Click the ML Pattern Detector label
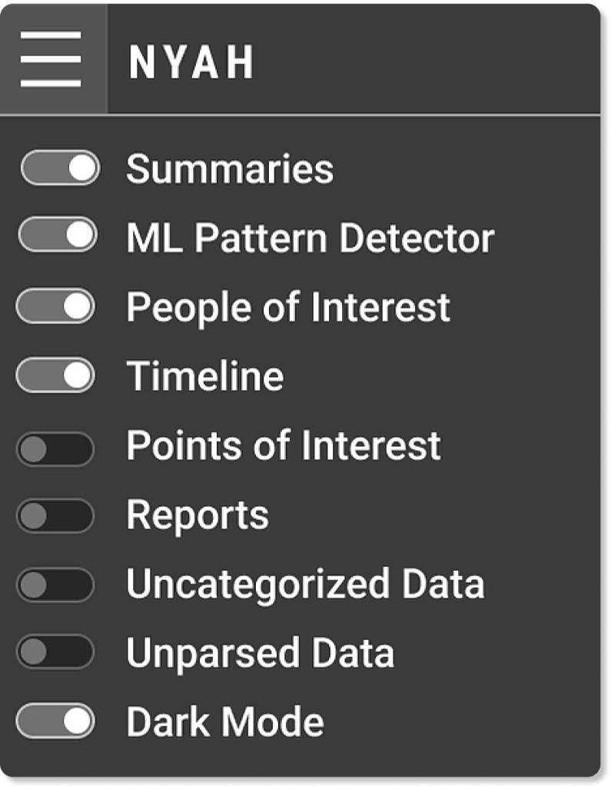Viewport: 611px width, 787px height. click(310, 238)
